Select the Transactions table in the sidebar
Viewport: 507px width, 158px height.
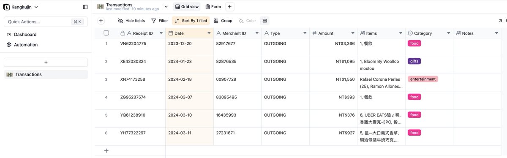(x=46, y=74)
